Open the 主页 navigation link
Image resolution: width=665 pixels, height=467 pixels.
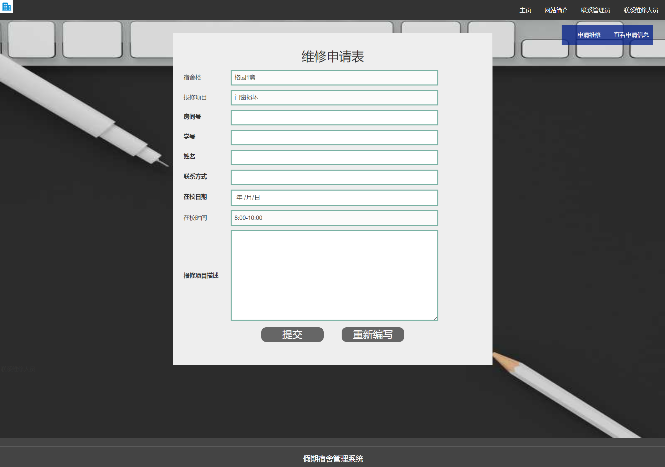pyautogui.click(x=525, y=10)
